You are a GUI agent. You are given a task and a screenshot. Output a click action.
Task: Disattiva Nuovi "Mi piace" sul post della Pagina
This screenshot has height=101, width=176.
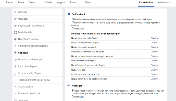click(155, 65)
